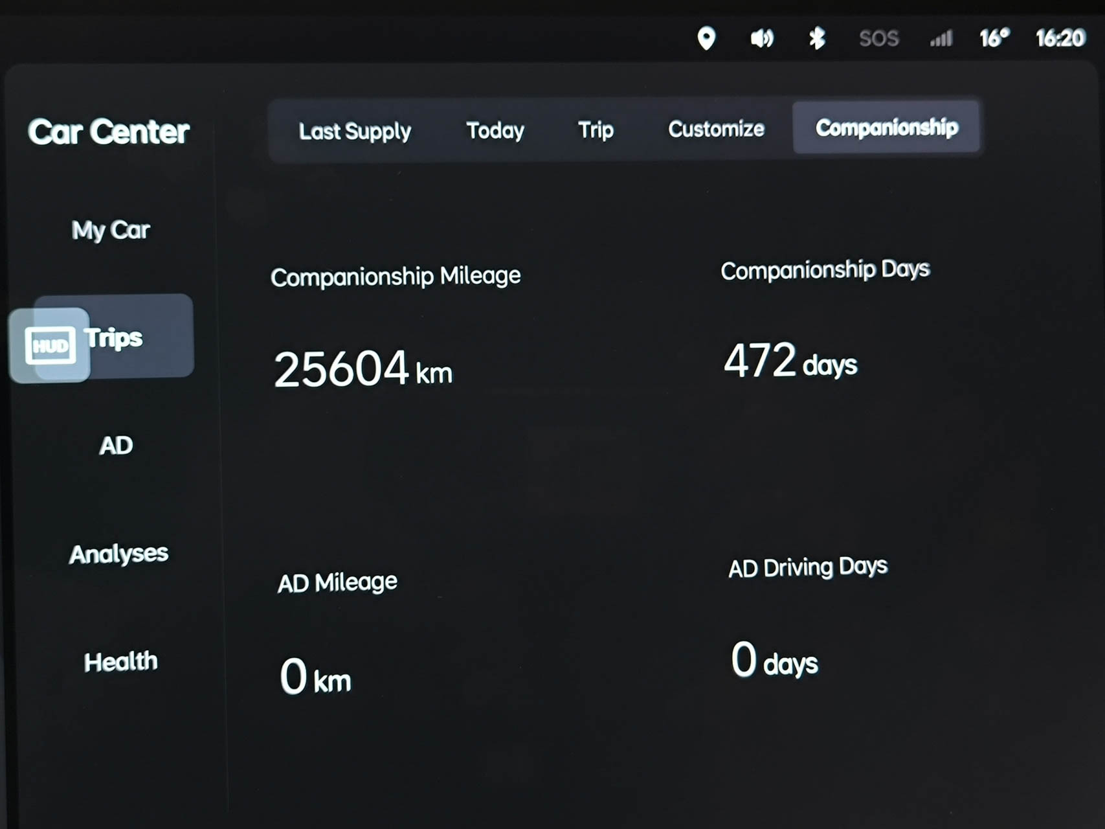The height and width of the screenshot is (829, 1105).
Task: Tap the 0 km value
Action: 315,677
